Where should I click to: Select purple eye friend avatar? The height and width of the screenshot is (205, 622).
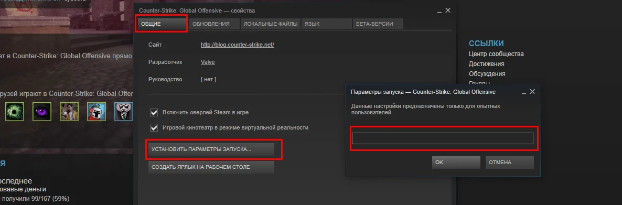point(42,112)
